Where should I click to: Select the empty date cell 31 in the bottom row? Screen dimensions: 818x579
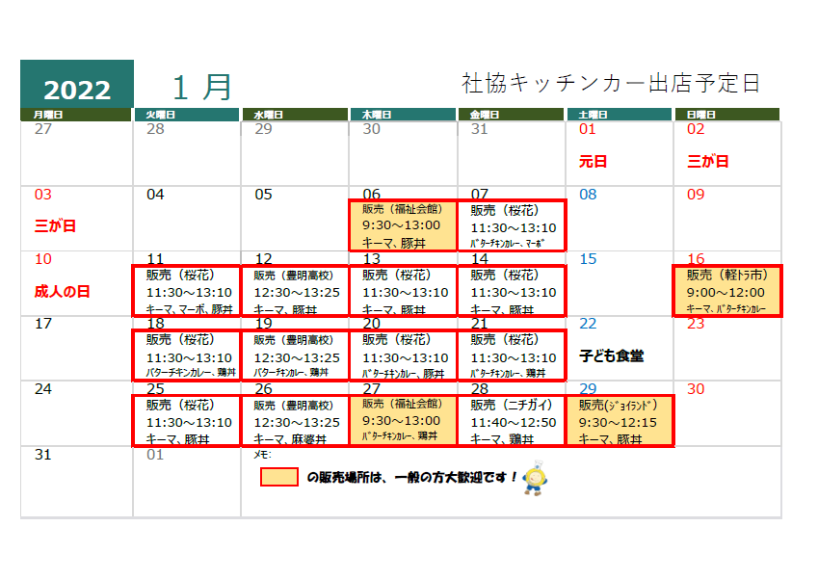pyautogui.click(x=77, y=482)
